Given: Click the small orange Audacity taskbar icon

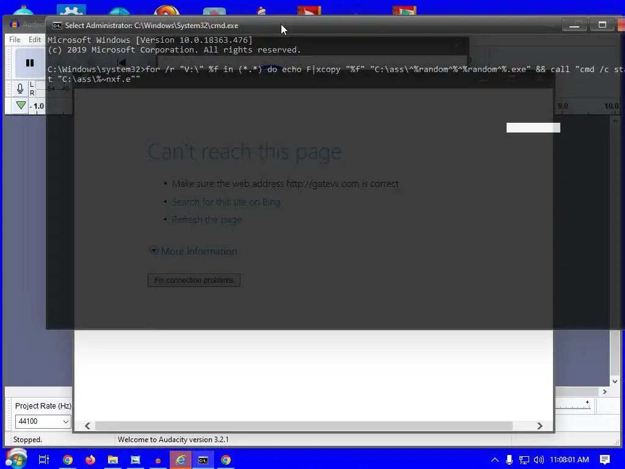Looking at the screenshot, I should (x=158, y=460).
